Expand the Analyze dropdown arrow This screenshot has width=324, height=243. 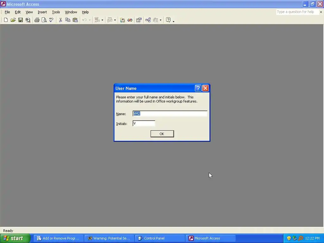click(115, 20)
